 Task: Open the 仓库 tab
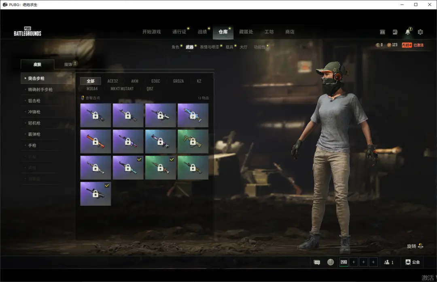(223, 32)
